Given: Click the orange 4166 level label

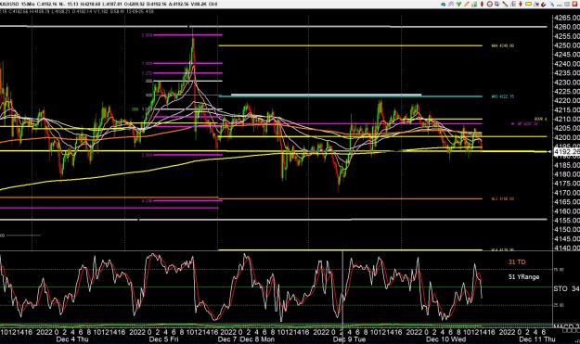Looking at the screenshot, I should [502, 198].
